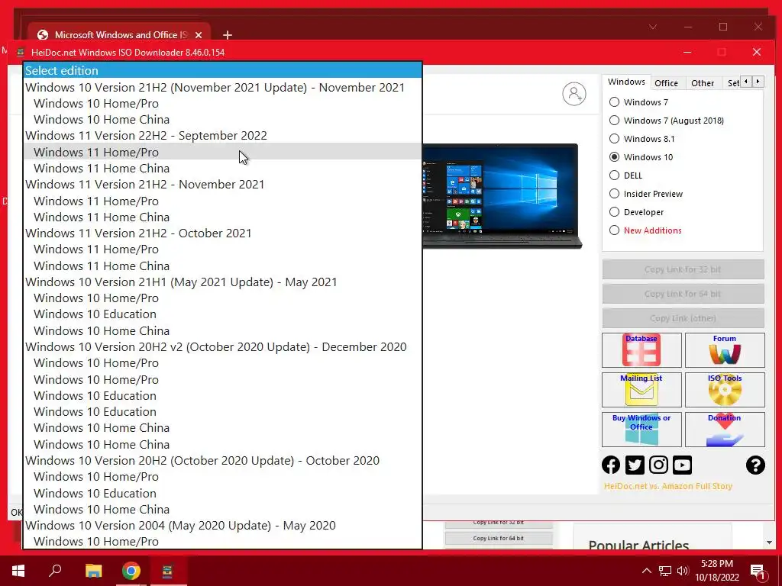Switch to Chrome on the taskbar
The width and height of the screenshot is (782, 586).
131,571
